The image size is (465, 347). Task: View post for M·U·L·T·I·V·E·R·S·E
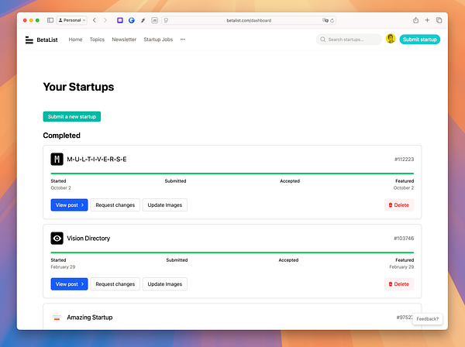[x=70, y=205]
